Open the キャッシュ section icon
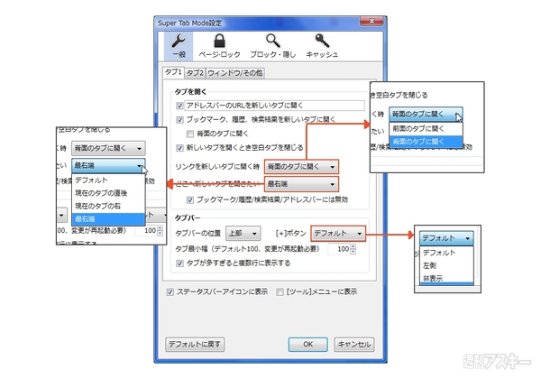 (322, 45)
